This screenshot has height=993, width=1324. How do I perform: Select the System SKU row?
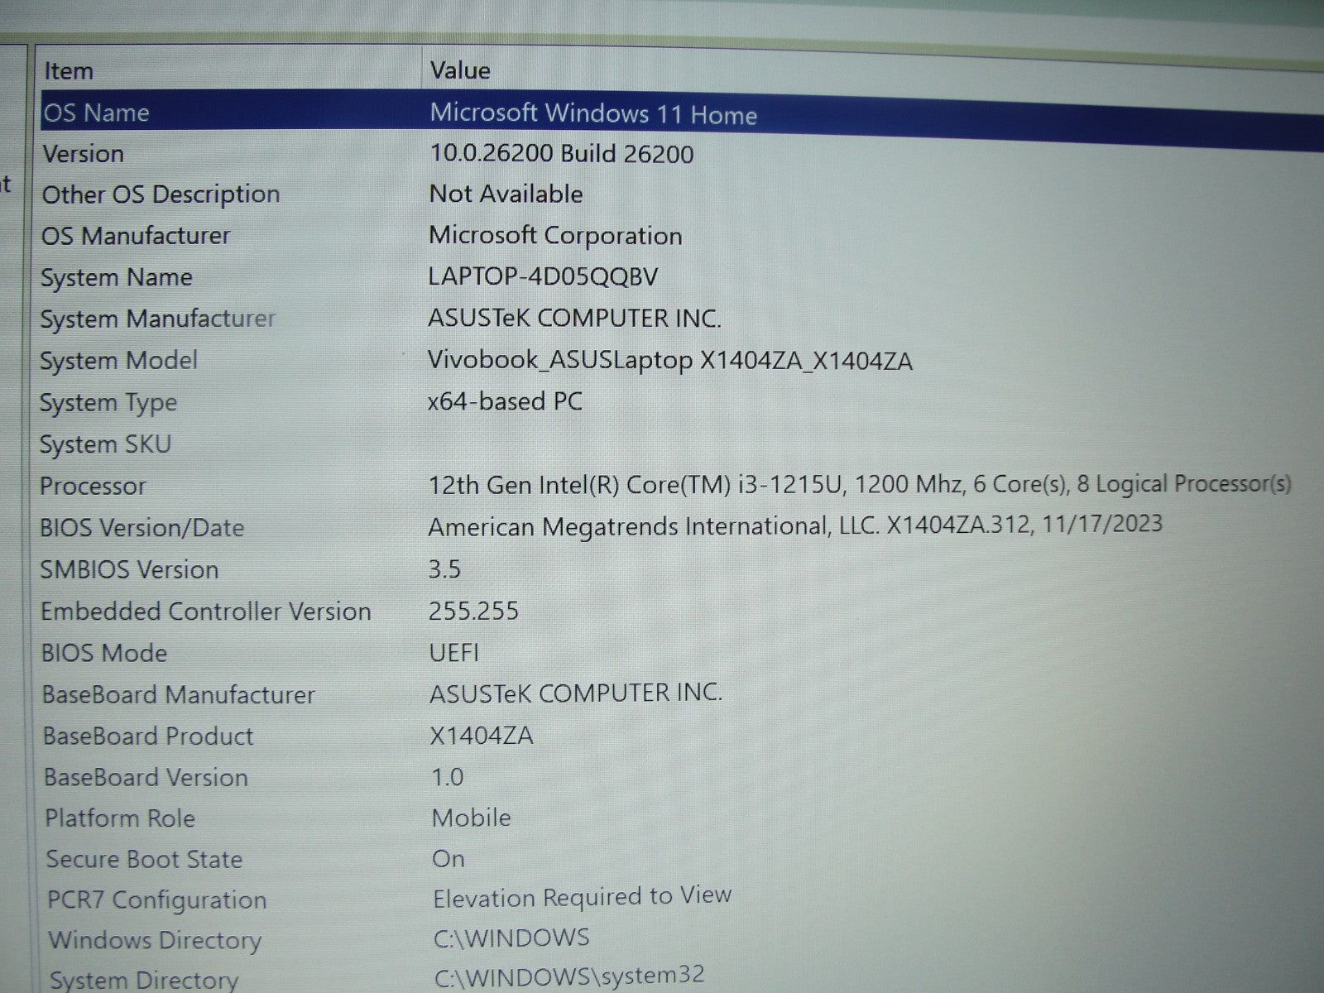106,444
